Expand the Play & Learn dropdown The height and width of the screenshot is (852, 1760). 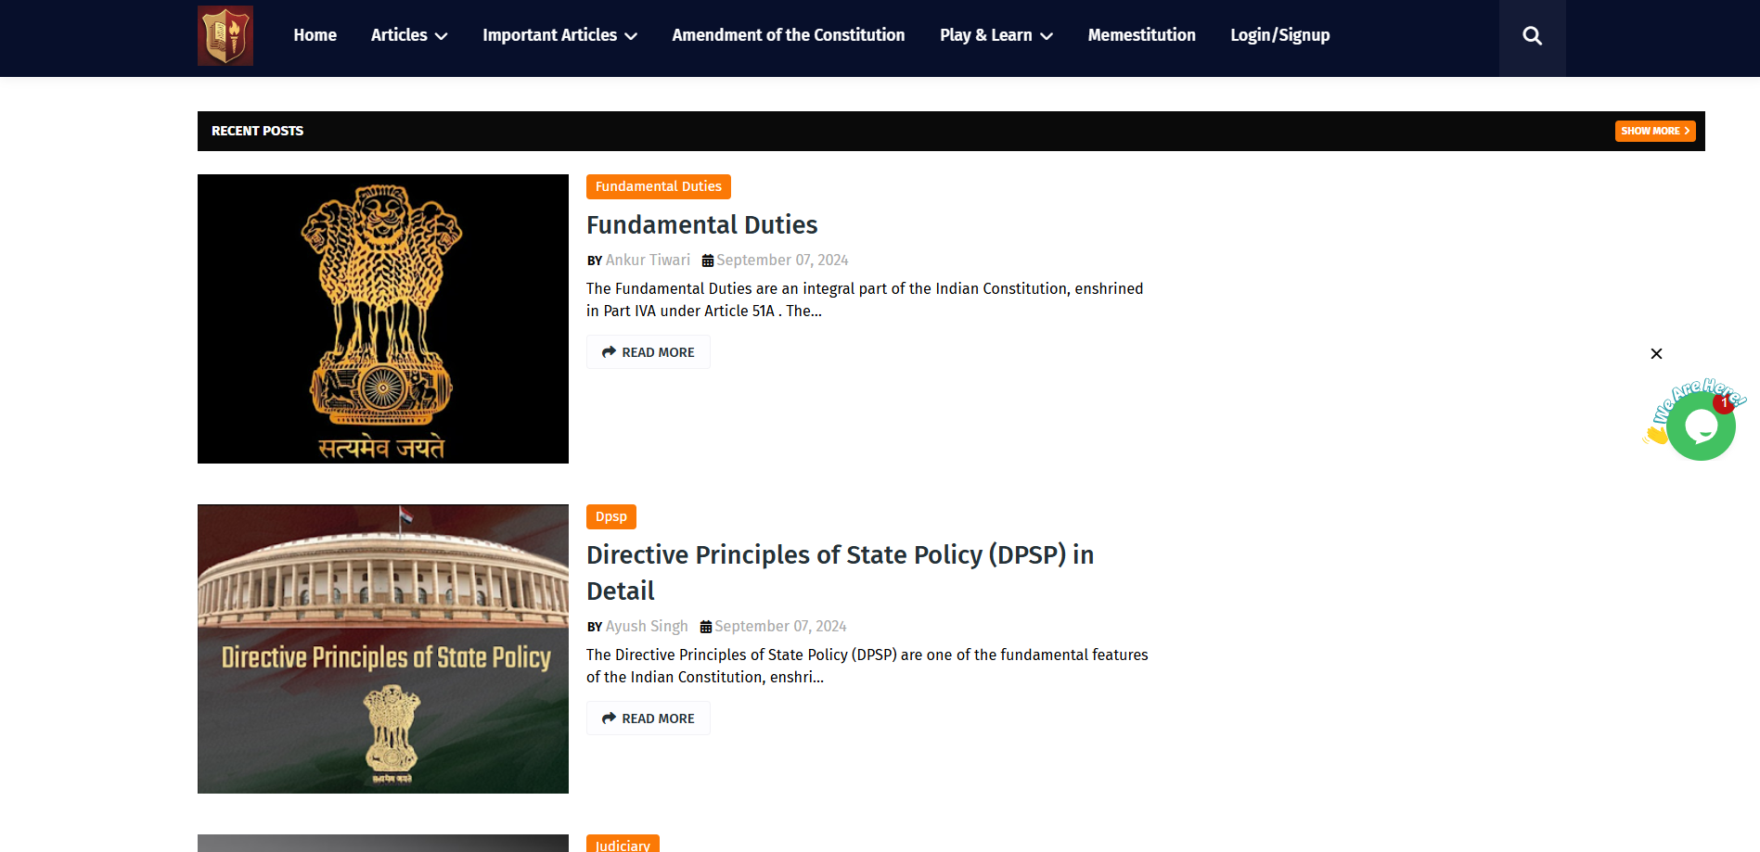coord(996,35)
